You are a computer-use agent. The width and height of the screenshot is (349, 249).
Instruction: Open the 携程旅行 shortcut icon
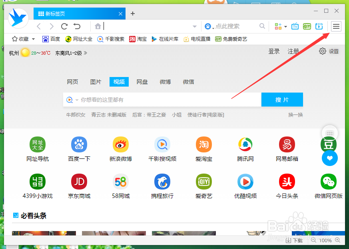click(162, 182)
